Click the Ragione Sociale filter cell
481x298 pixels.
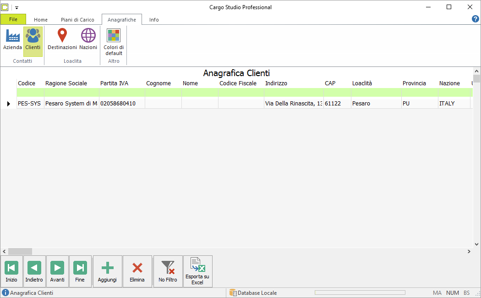point(71,92)
